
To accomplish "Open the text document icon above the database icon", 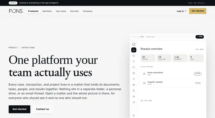I will 134,90.
